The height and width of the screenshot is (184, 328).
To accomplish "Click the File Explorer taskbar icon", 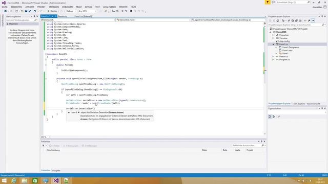I will point(25,180).
